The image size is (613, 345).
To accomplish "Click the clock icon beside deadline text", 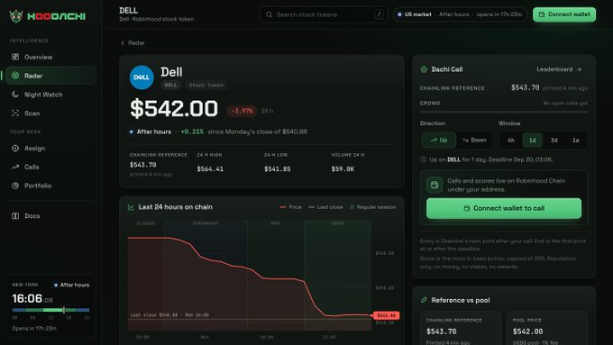I will [x=423, y=159].
